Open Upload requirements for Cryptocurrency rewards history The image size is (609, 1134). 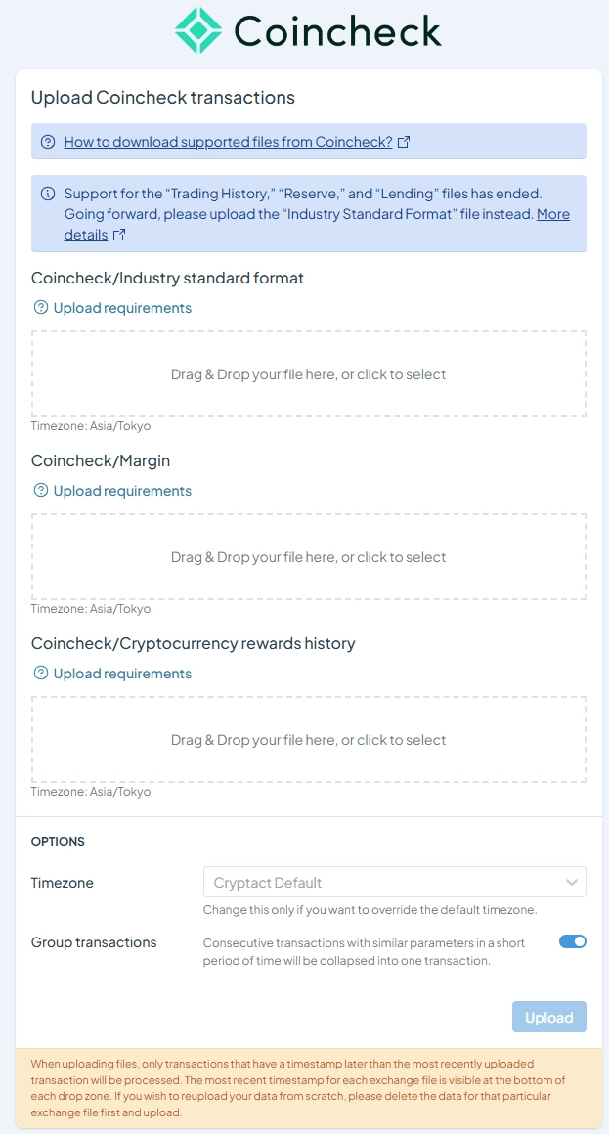tap(122, 674)
